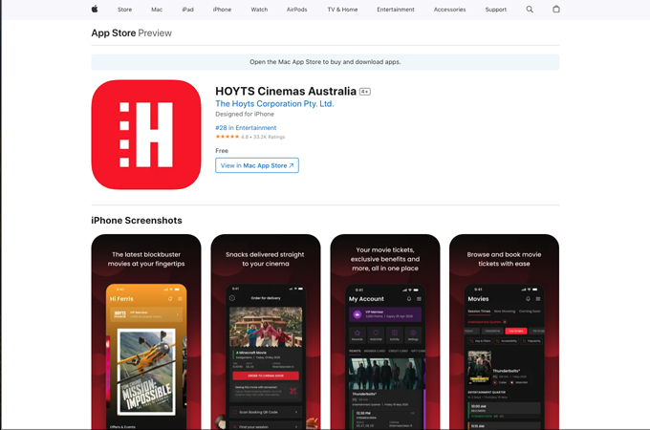Screen dimensions: 650x430
Task: Open the Store menu item
Action: click(124, 10)
